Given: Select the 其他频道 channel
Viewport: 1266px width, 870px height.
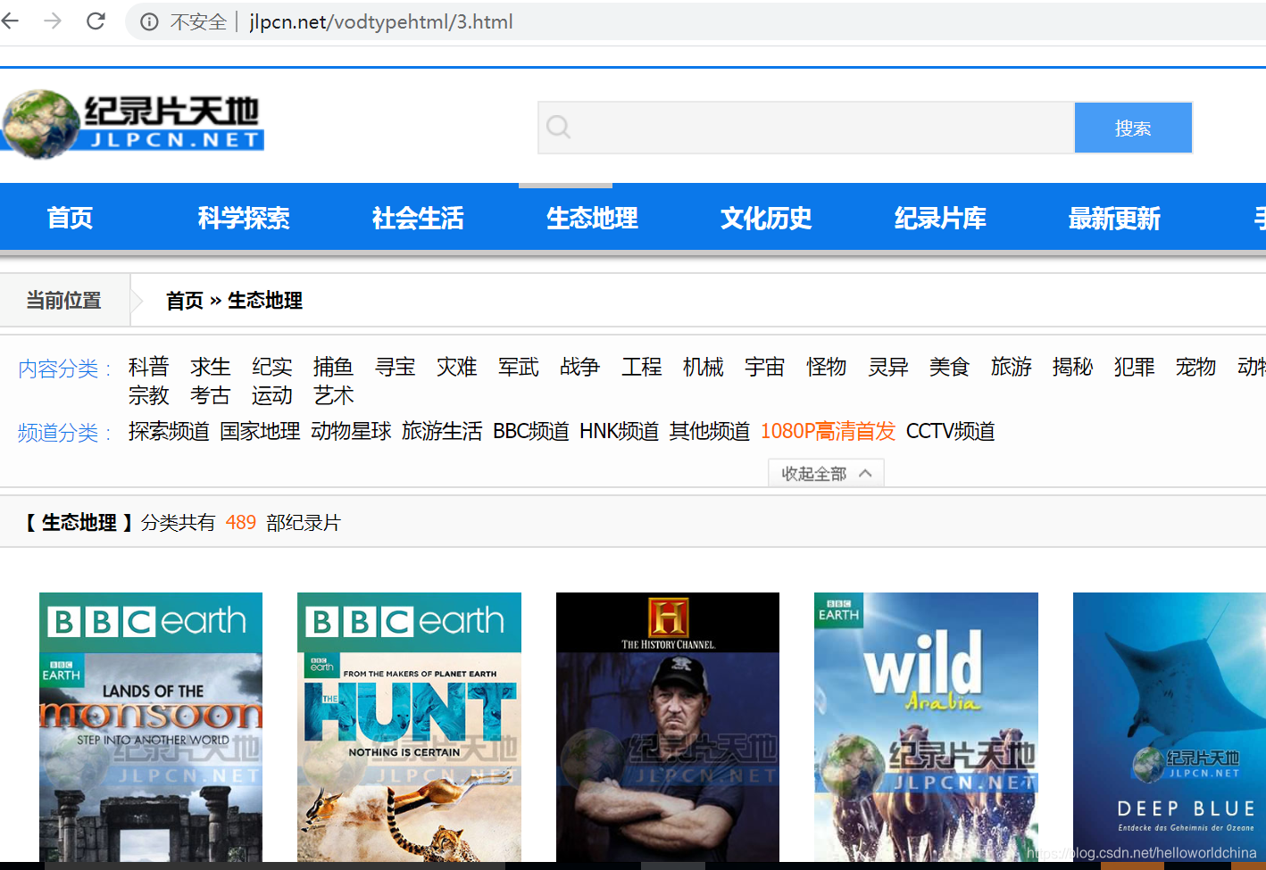Looking at the screenshot, I should 710,431.
